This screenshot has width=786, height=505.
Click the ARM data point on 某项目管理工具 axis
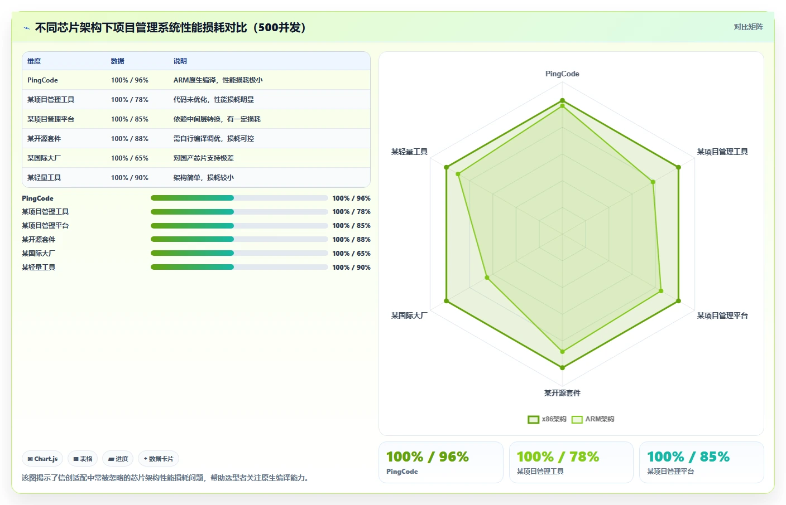[x=653, y=182]
